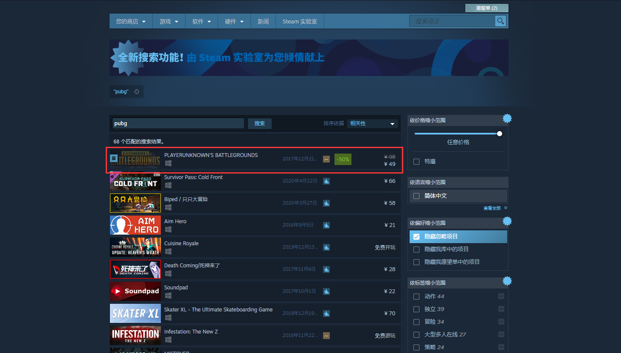Exclude the 策略 tag with its minus icon

coord(501,347)
